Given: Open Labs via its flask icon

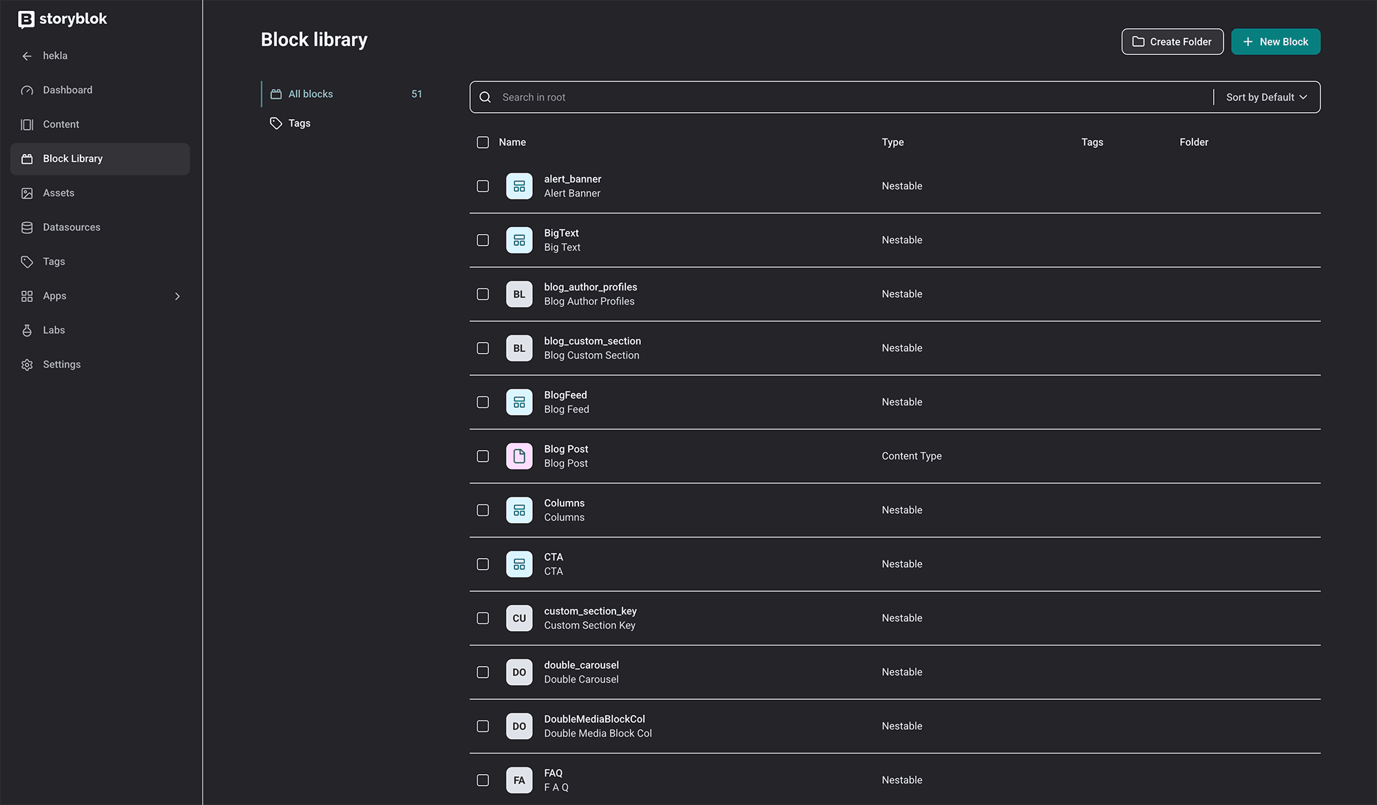Looking at the screenshot, I should [x=27, y=330].
